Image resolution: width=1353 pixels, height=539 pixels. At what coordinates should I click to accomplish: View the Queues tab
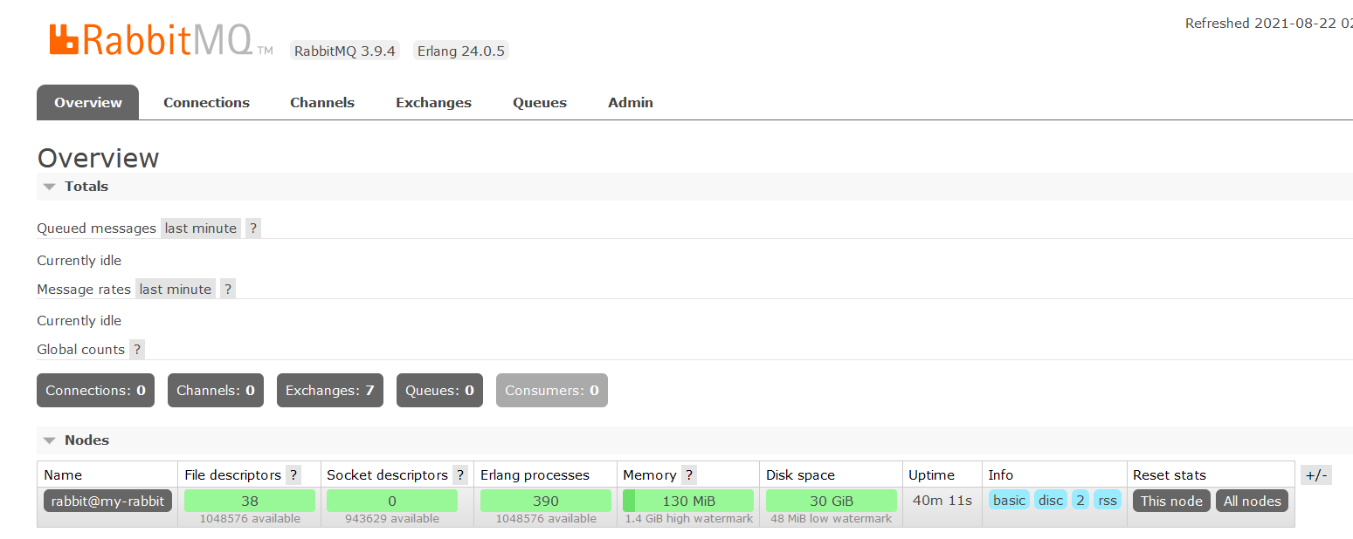click(x=540, y=103)
